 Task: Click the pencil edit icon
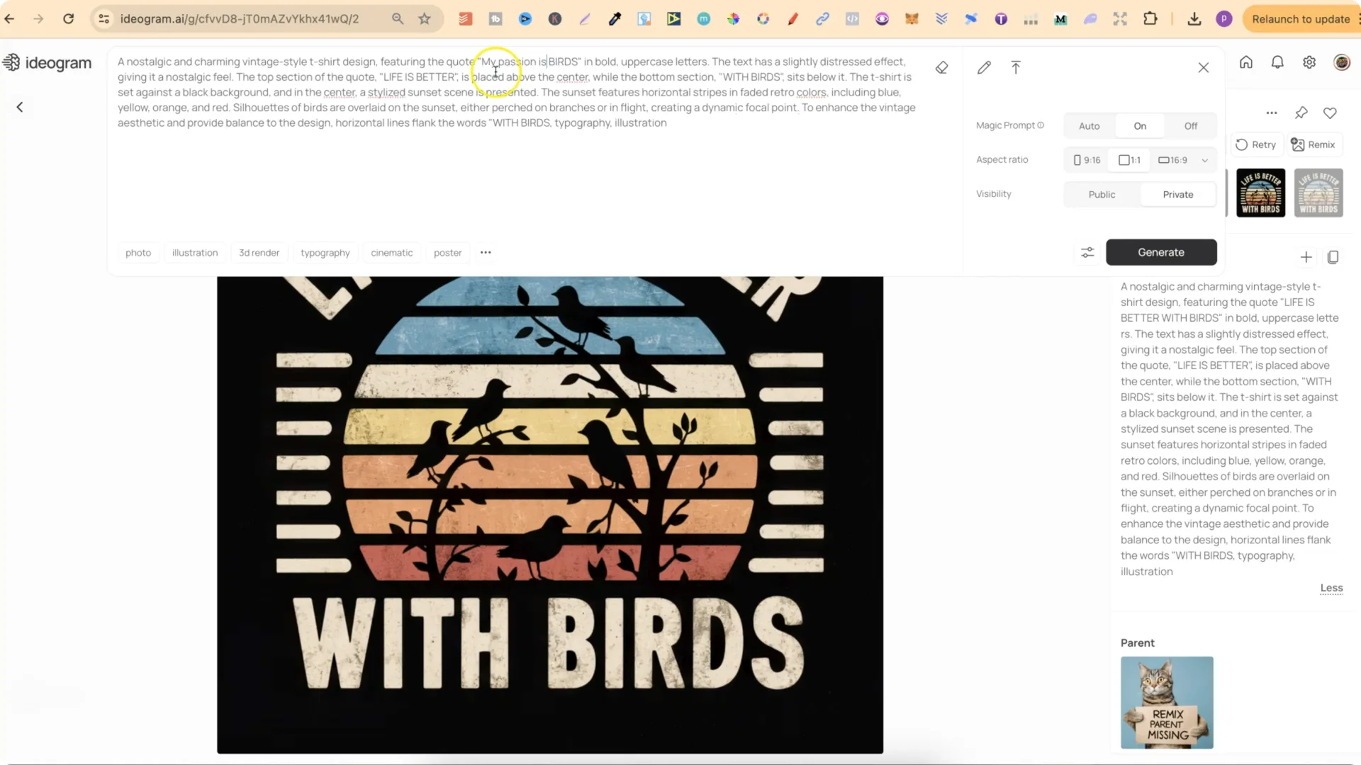(x=984, y=68)
